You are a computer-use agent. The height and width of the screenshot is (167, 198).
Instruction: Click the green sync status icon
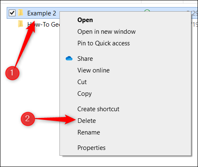coord(147,11)
